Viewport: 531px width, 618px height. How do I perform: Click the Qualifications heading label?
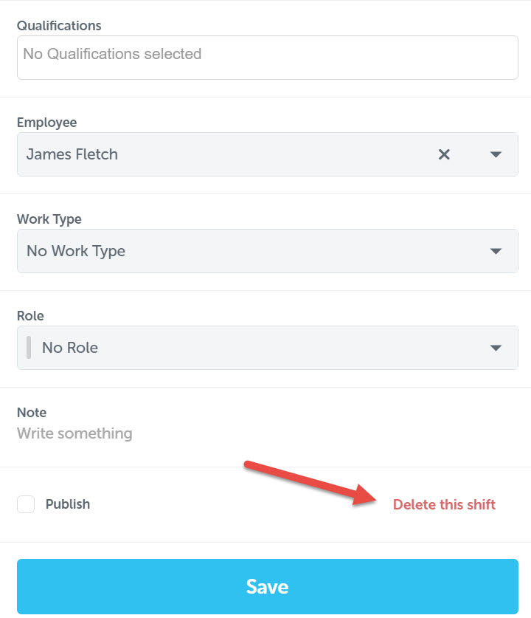(x=59, y=26)
